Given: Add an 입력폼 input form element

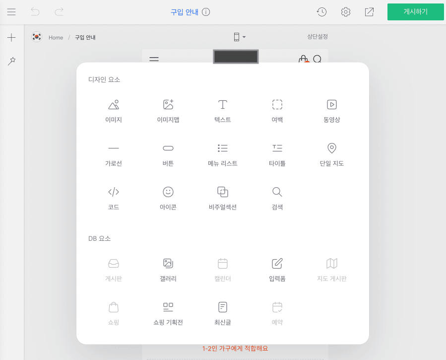Looking at the screenshot, I should tap(277, 270).
